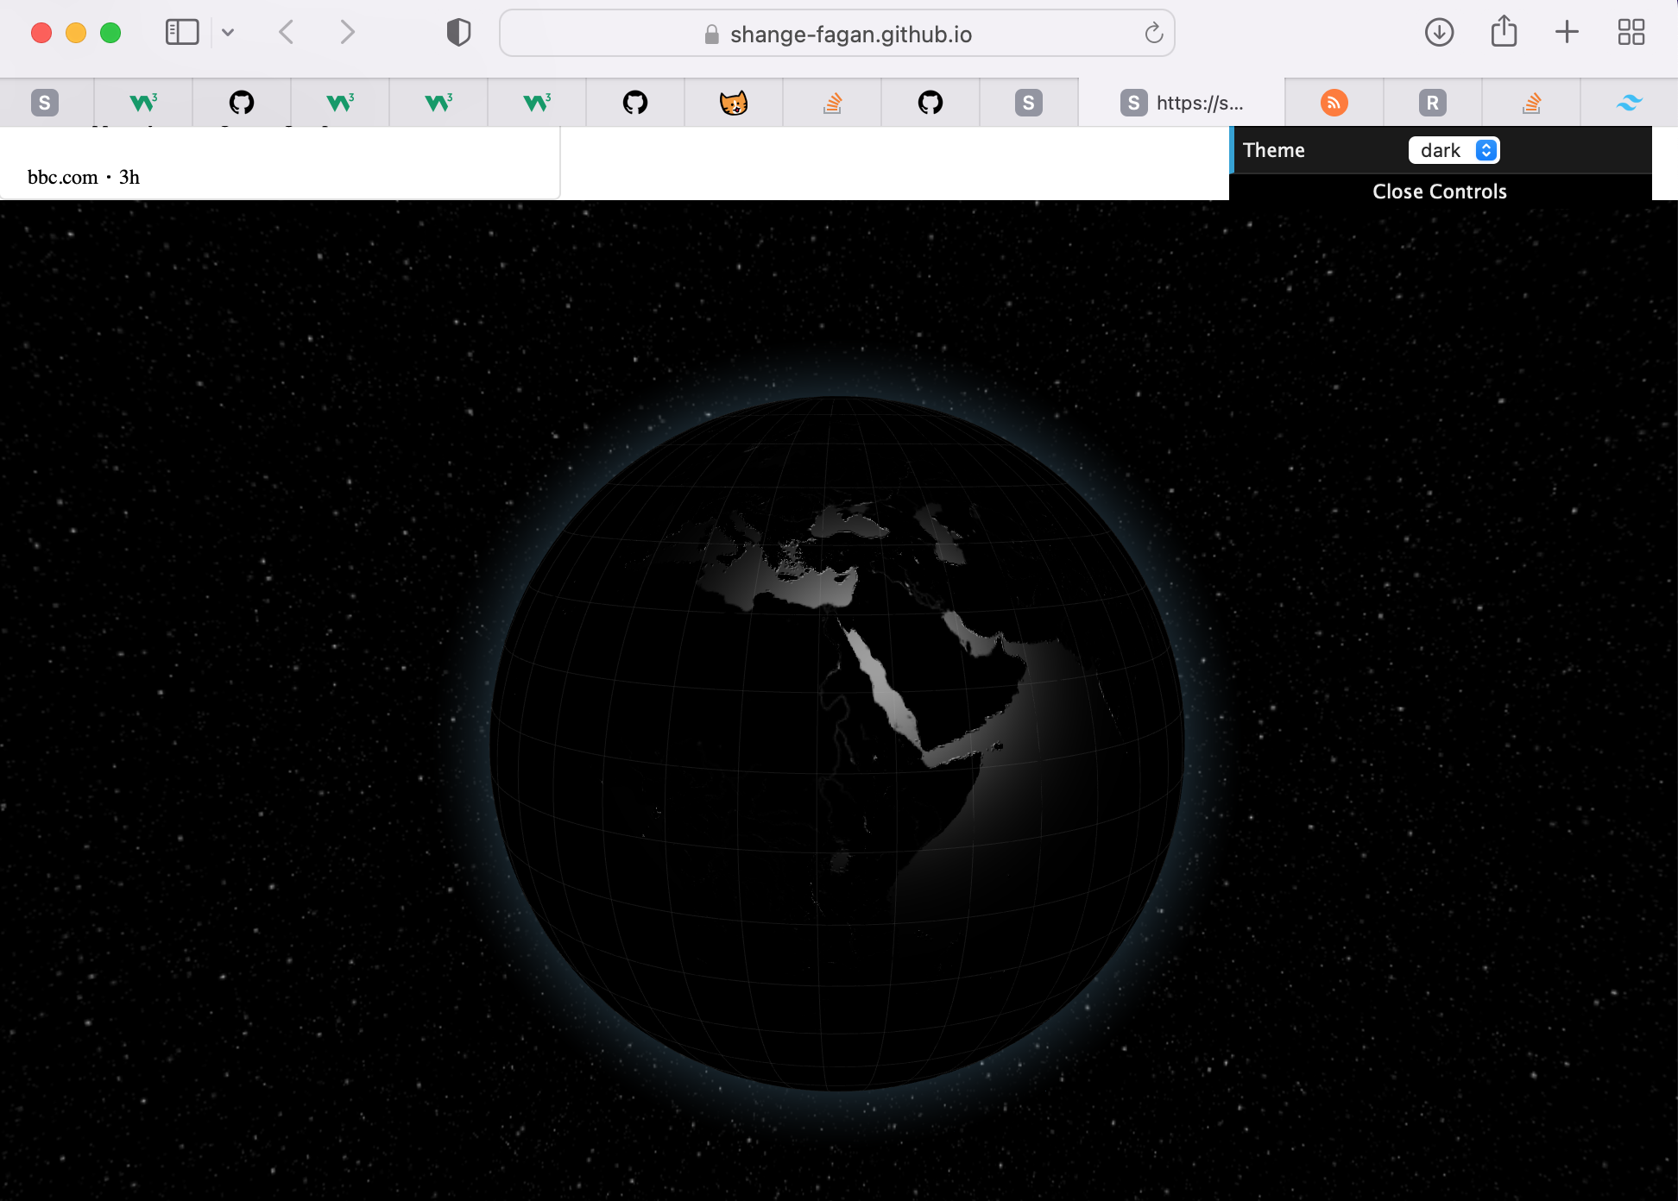Click the Share icon
Viewport: 1678px width, 1201px height.
click(x=1504, y=31)
